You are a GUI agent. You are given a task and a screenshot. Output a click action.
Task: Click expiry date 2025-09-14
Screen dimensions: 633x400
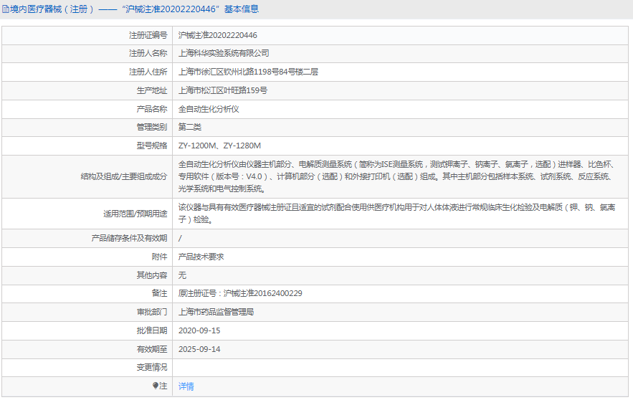click(199, 349)
